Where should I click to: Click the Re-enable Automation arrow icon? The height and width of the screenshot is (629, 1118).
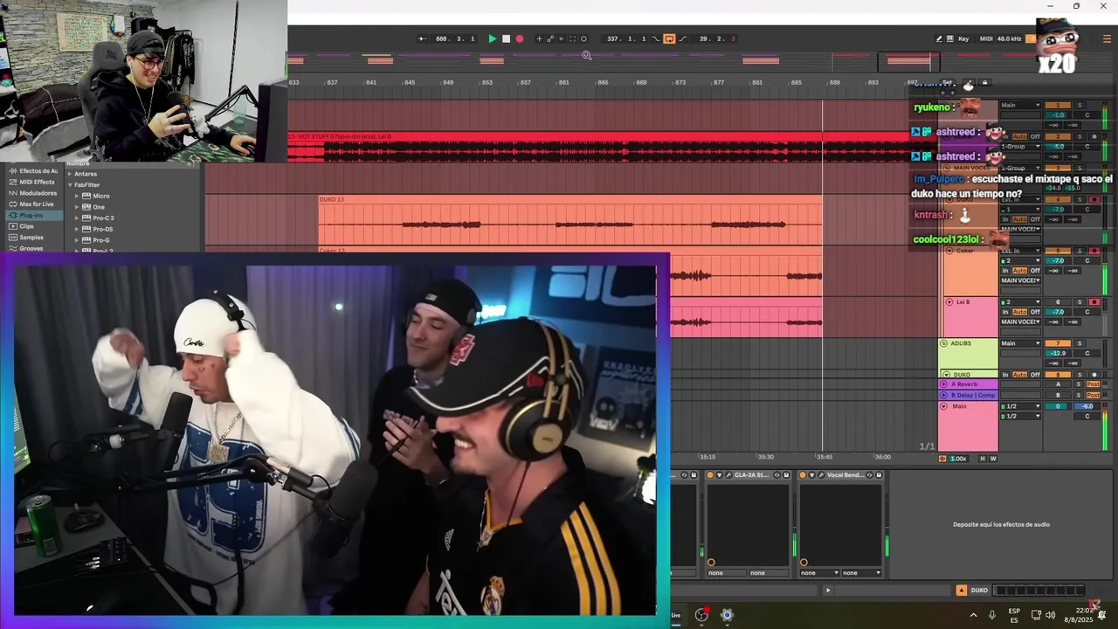tap(562, 38)
